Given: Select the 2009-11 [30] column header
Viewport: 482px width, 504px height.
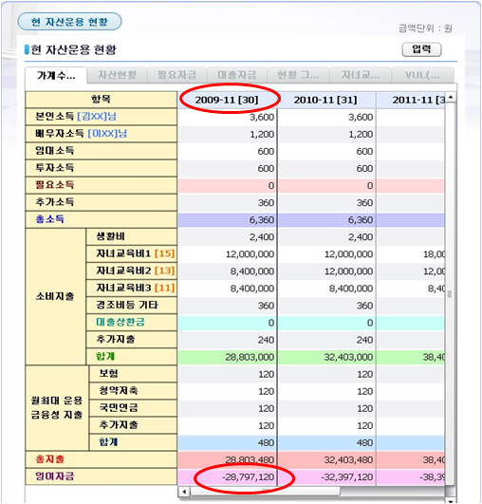Looking at the screenshot, I should tap(227, 100).
